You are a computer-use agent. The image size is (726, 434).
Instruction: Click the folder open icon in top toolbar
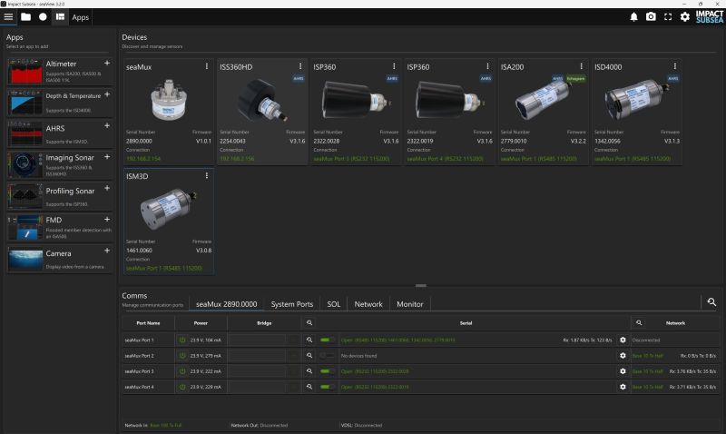point(26,17)
